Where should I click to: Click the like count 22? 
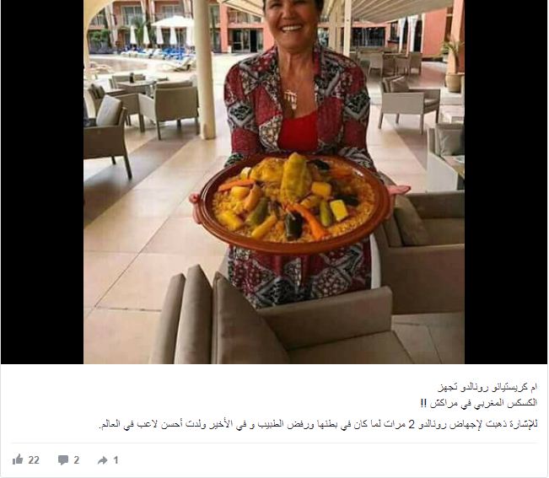click(x=34, y=459)
